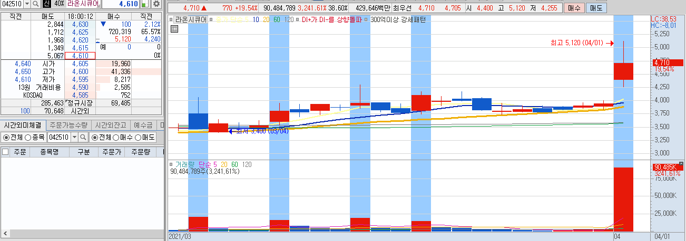686x241 pixels.
Task: Click the black 신 credit badge
Action: click(46, 4)
